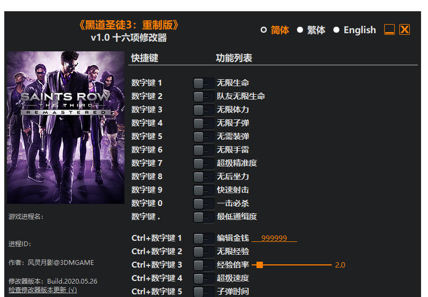
Task: Click the 快捷键 column header
Action: (x=145, y=58)
